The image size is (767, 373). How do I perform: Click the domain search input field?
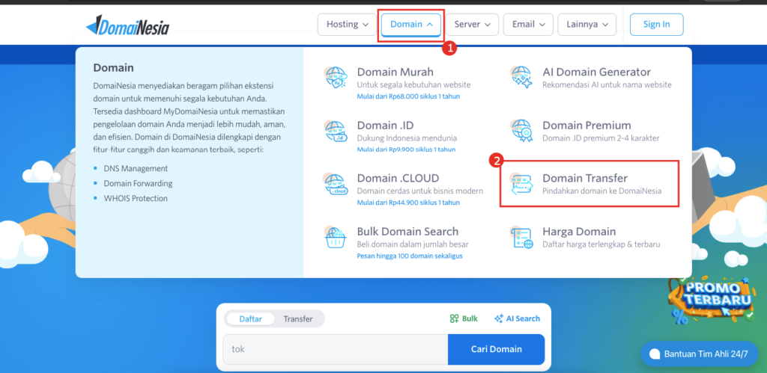tap(336, 349)
